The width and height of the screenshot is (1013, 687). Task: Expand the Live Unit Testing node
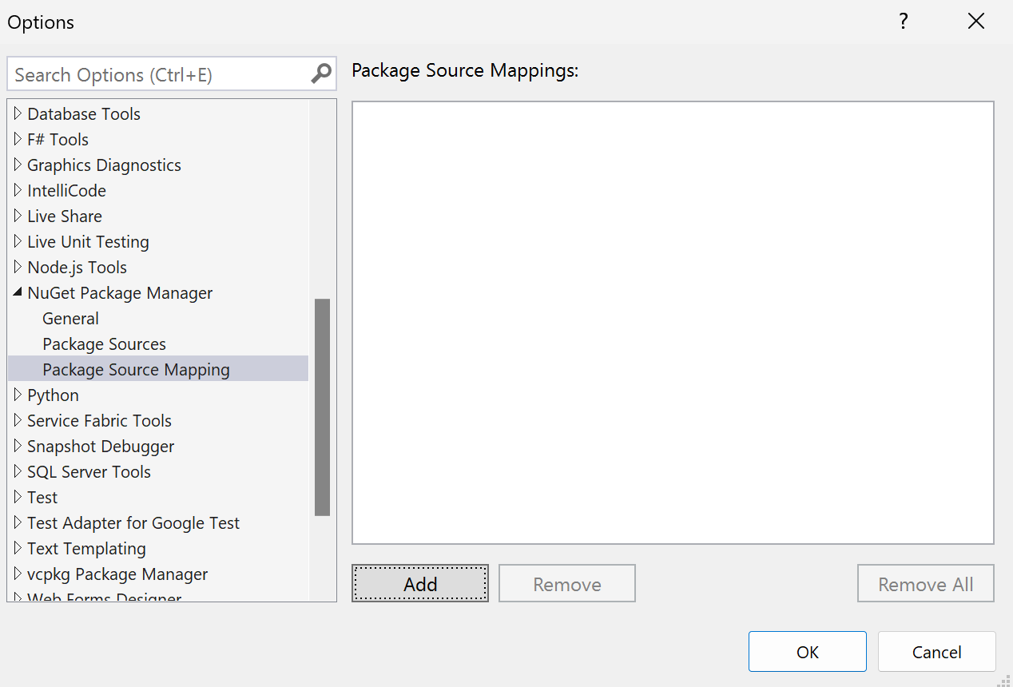(x=18, y=241)
